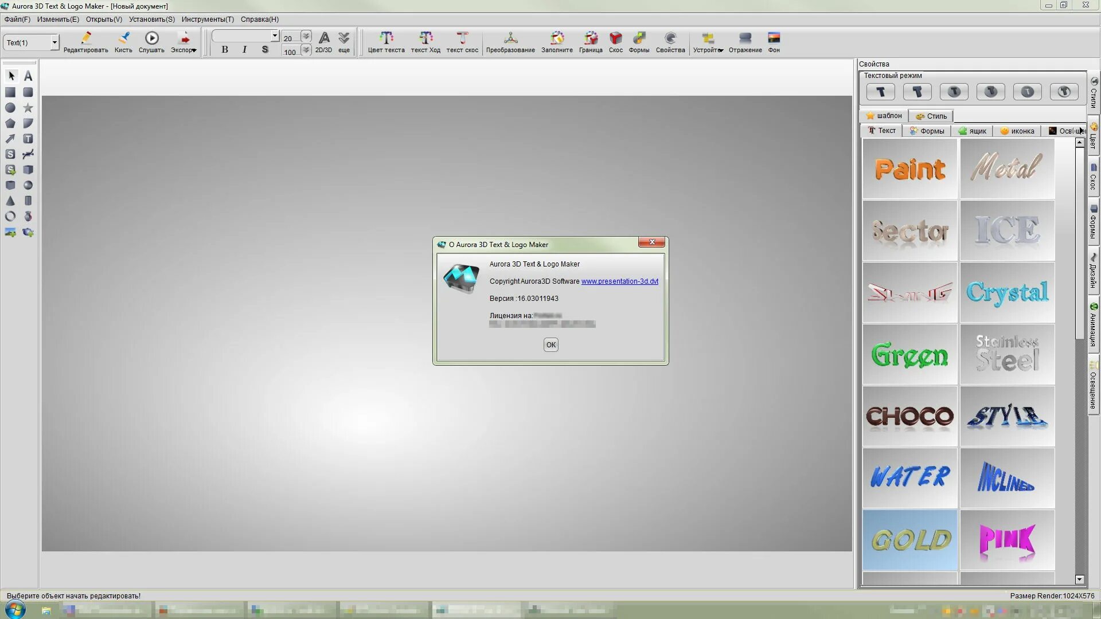Open the Инструменты(T) menu
The image size is (1101, 619).
tap(208, 19)
